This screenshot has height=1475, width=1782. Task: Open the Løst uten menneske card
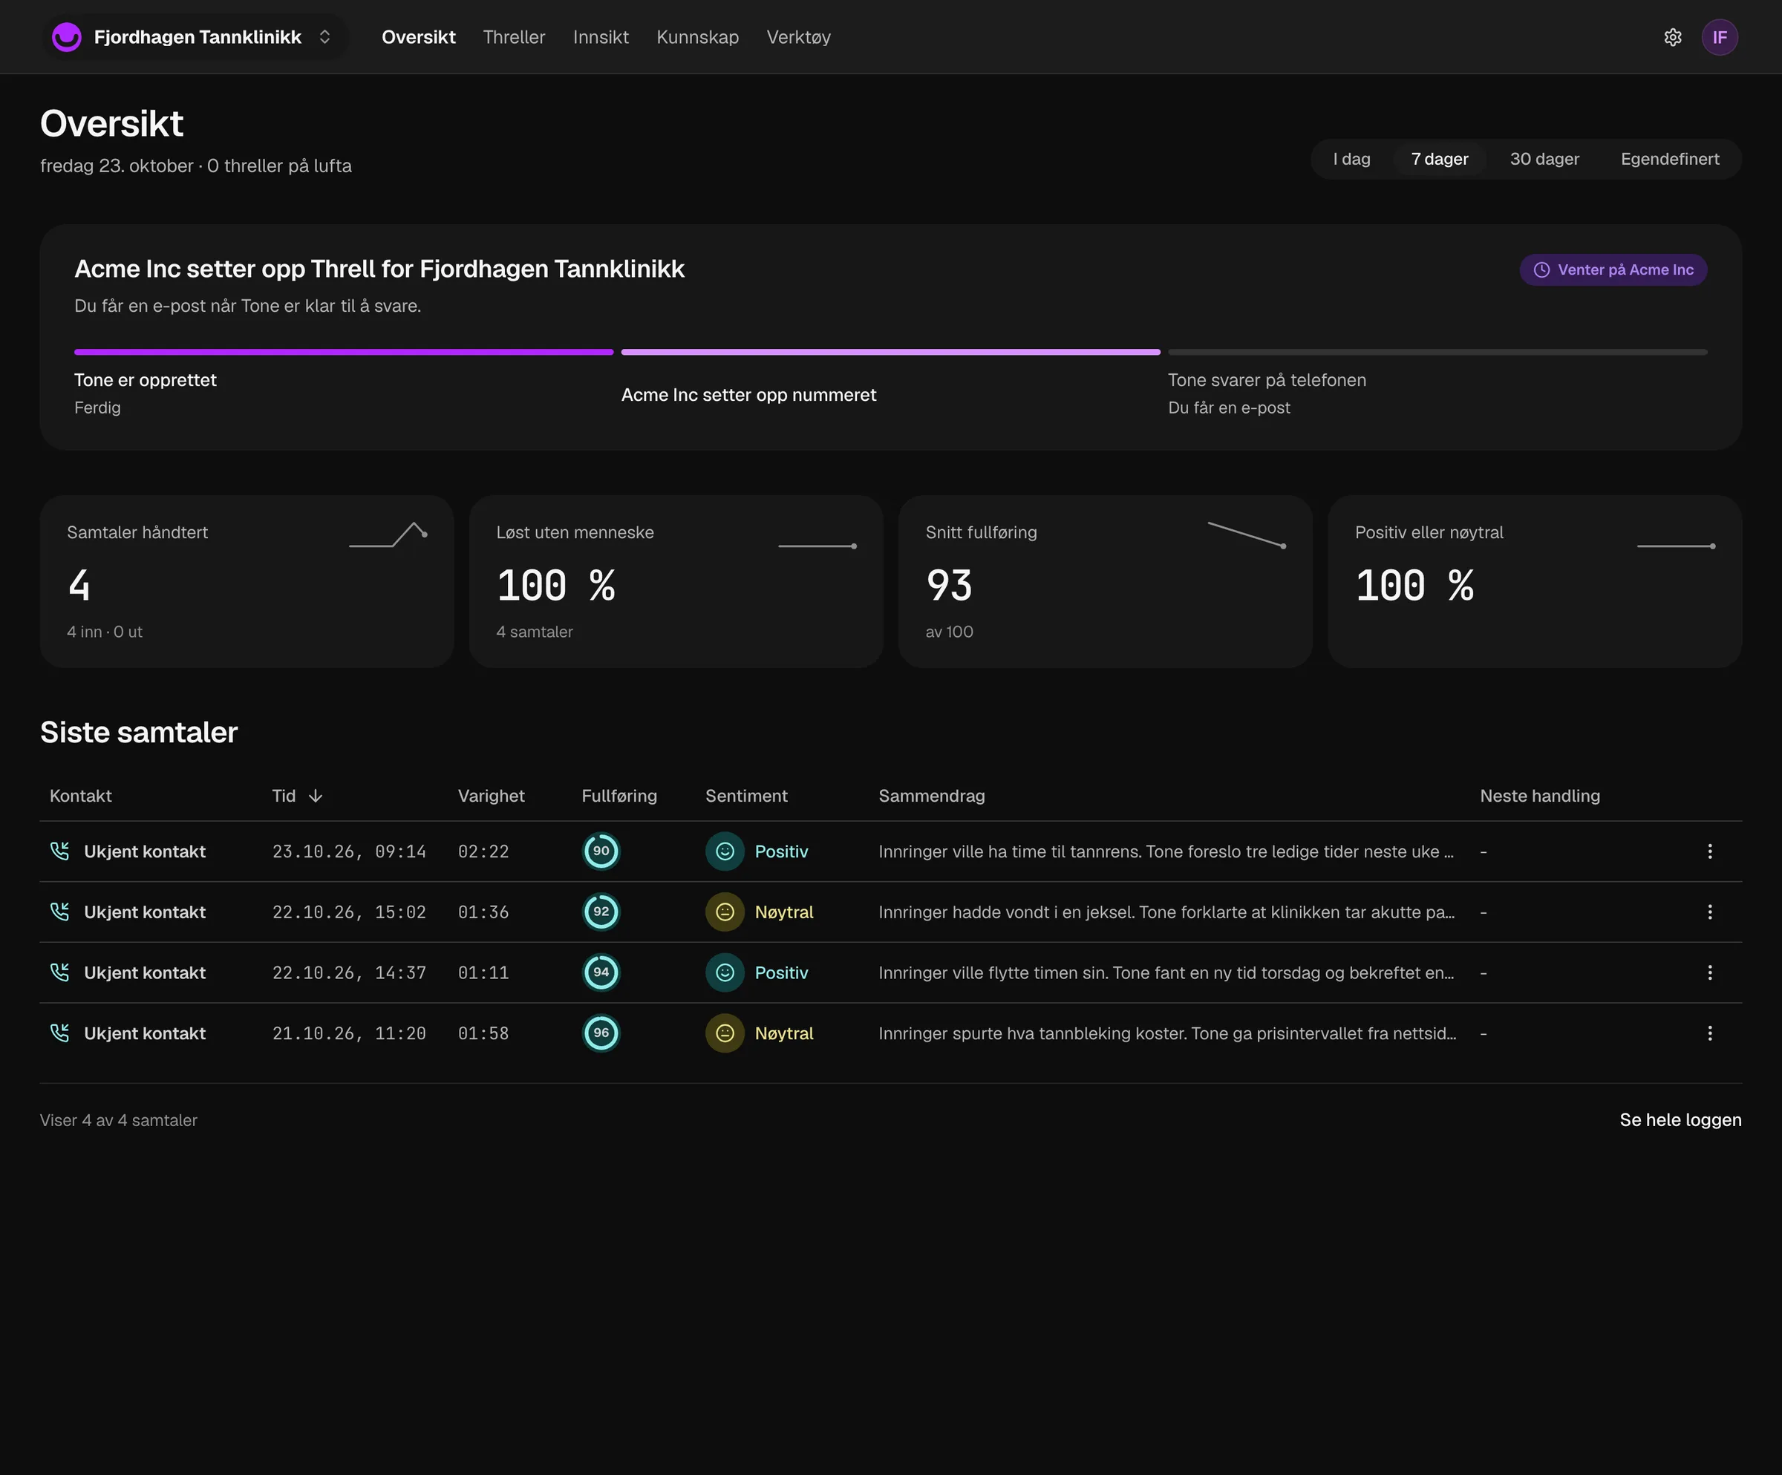click(x=676, y=581)
